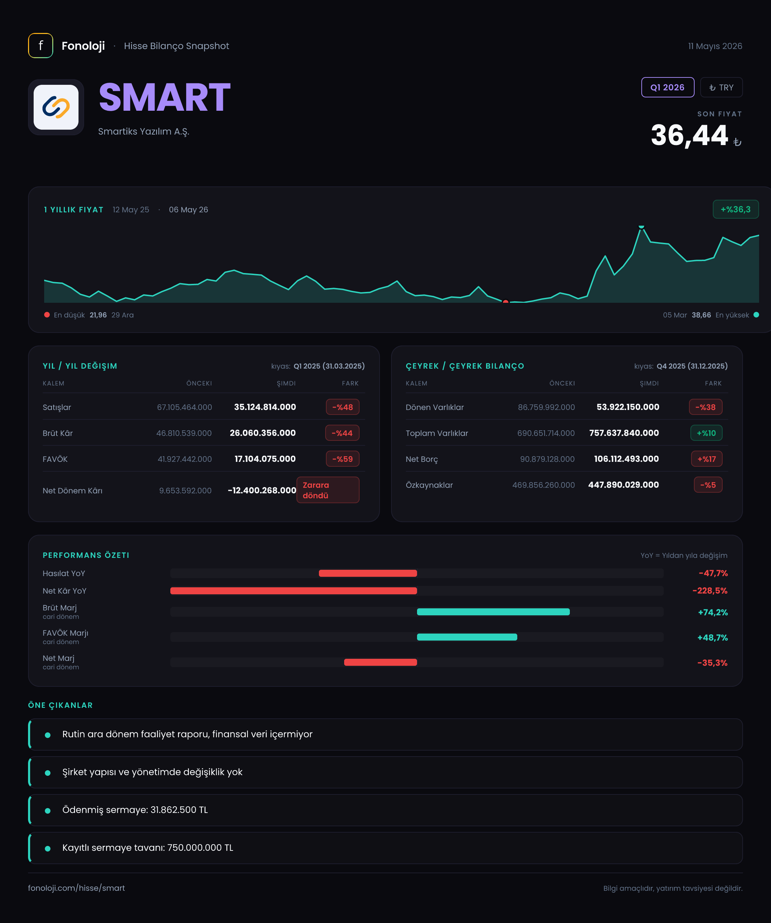Click the -47,7% Hasılat YoY value
This screenshot has width=771, height=923.
coord(713,573)
